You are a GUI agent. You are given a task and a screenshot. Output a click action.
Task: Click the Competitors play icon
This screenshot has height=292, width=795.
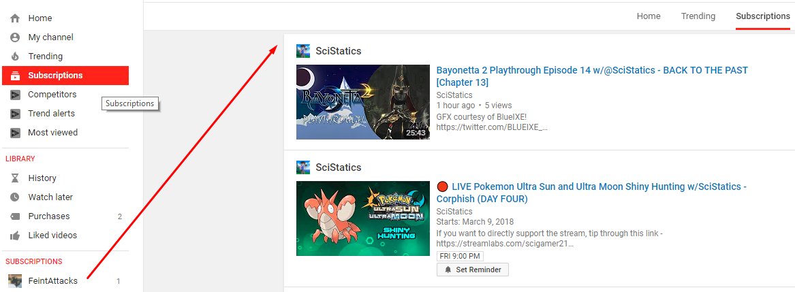[15, 95]
